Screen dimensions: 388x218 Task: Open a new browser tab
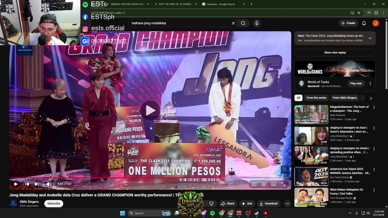(251, 4)
